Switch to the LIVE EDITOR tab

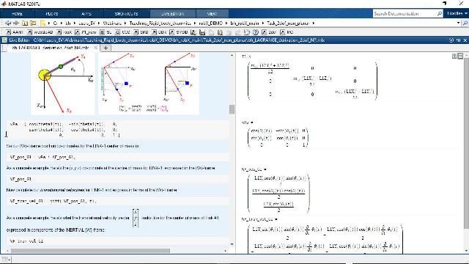[173, 13]
